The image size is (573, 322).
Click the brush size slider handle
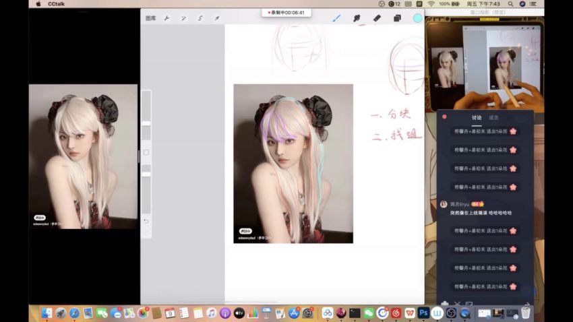pos(146,123)
